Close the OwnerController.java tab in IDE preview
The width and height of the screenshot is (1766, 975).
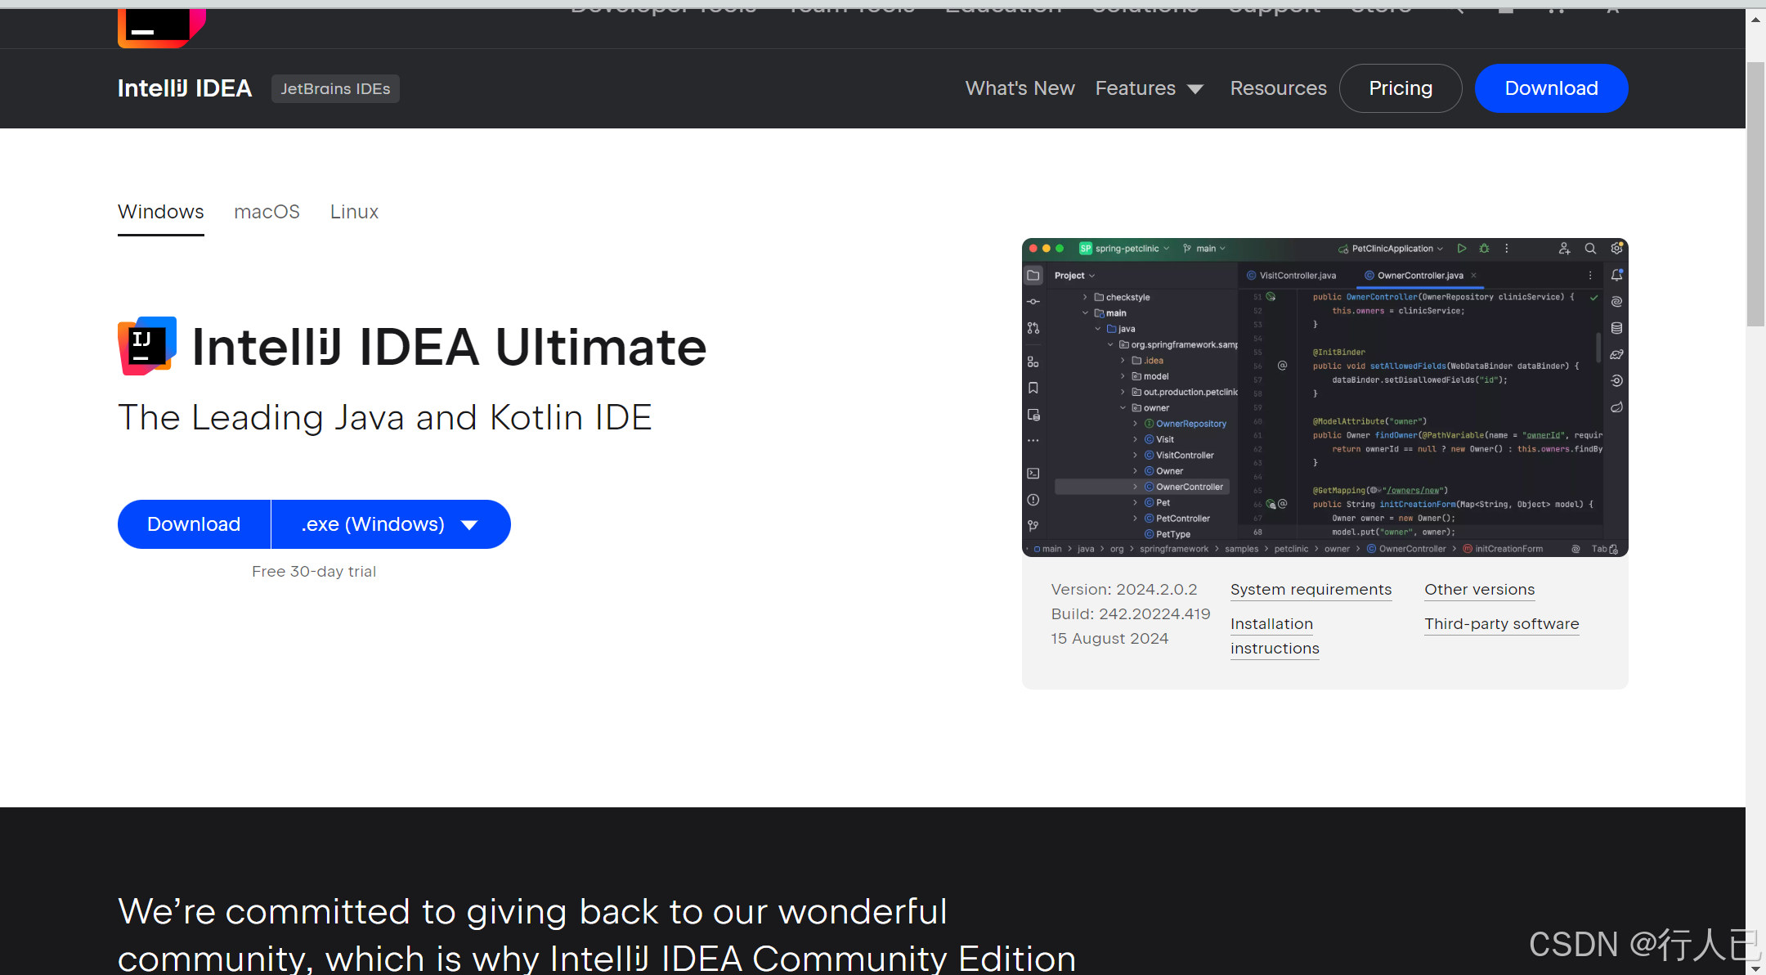1473,276
